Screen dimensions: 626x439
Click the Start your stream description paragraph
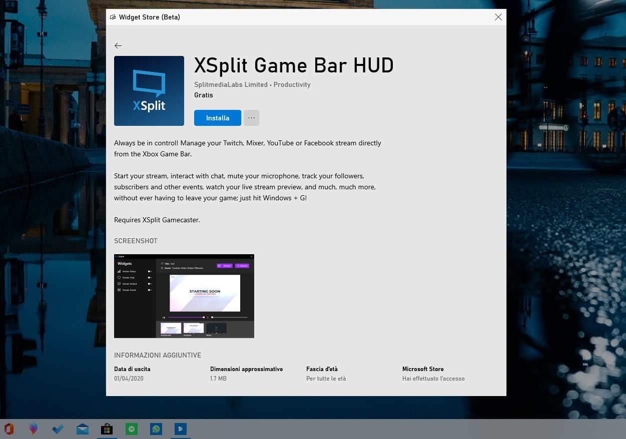click(245, 187)
